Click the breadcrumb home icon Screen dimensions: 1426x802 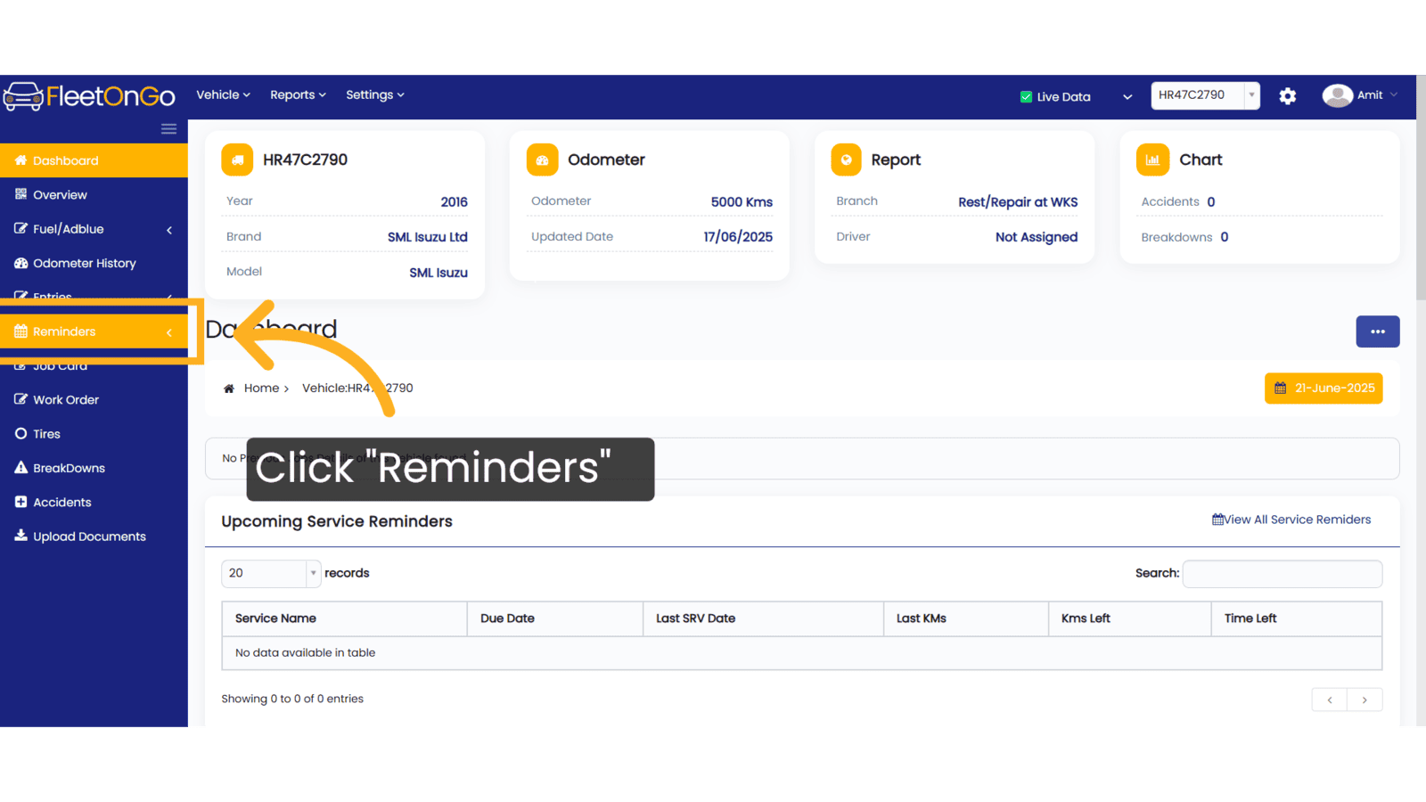(229, 389)
